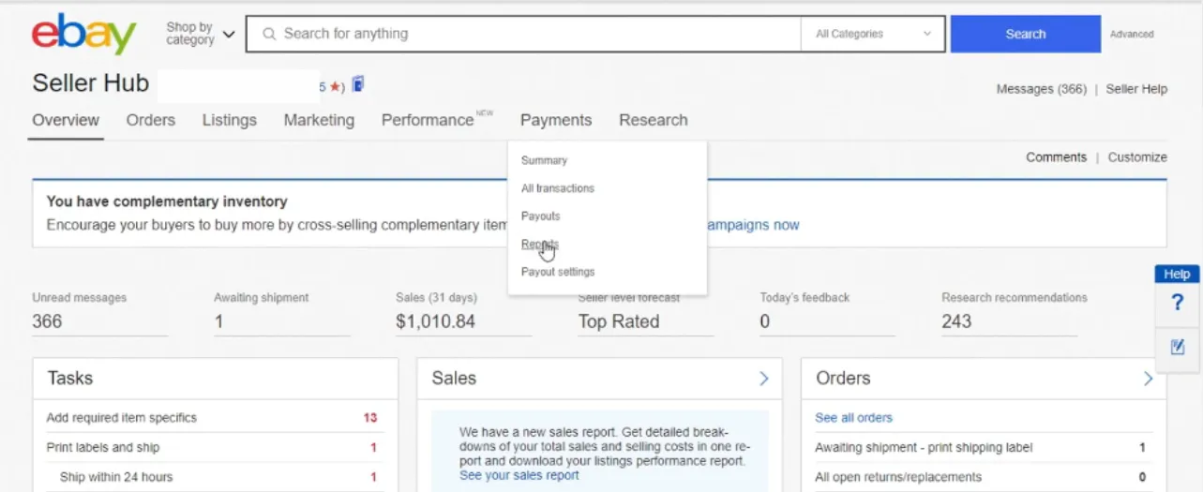This screenshot has width=1203, height=492.
Task: Click the feedback star rating icon
Action: 335,86
